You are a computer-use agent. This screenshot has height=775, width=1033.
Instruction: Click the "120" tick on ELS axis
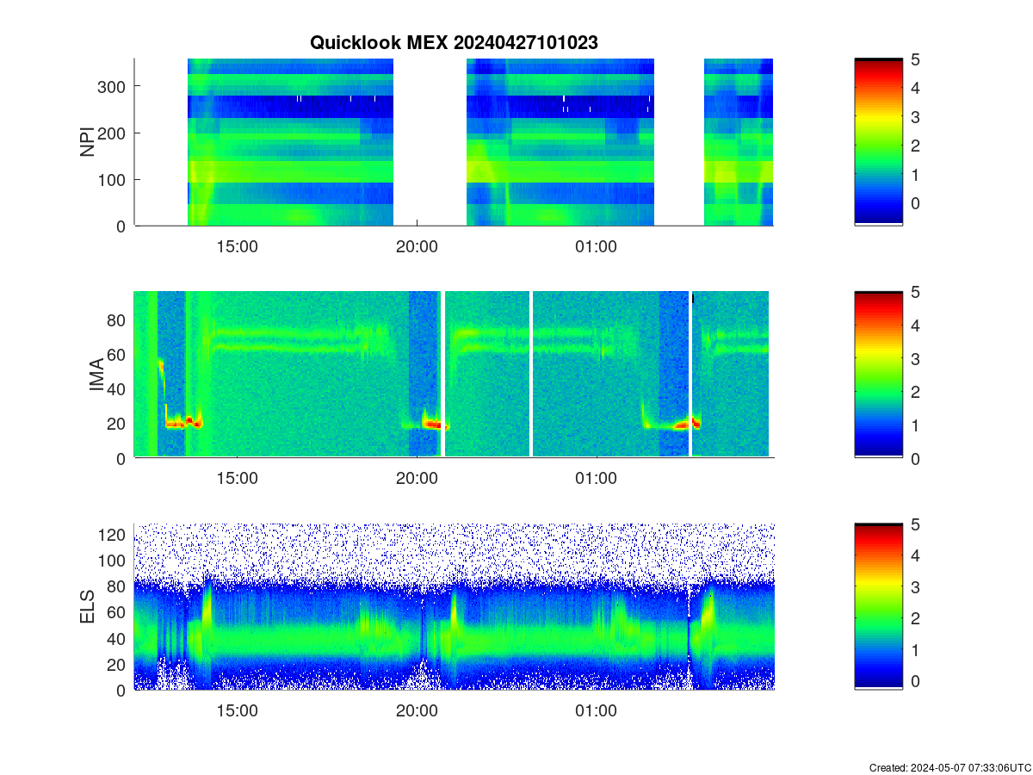114,535
